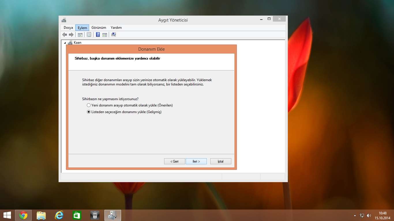Click the 'Sihirbazın ne yapmasını istiyorsunuz?' text

point(110,99)
